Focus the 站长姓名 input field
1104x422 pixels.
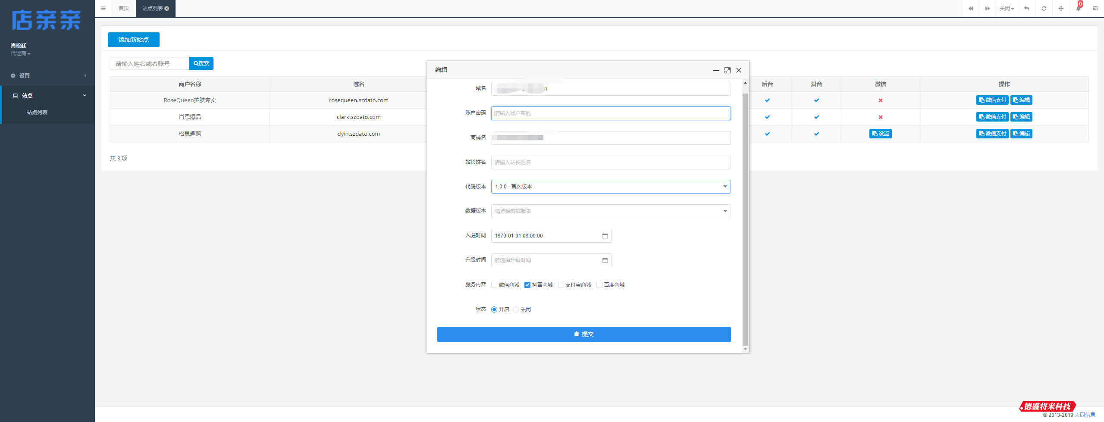pyautogui.click(x=611, y=163)
